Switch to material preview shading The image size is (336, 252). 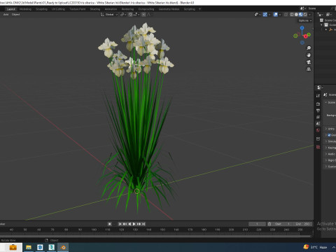click(301, 15)
